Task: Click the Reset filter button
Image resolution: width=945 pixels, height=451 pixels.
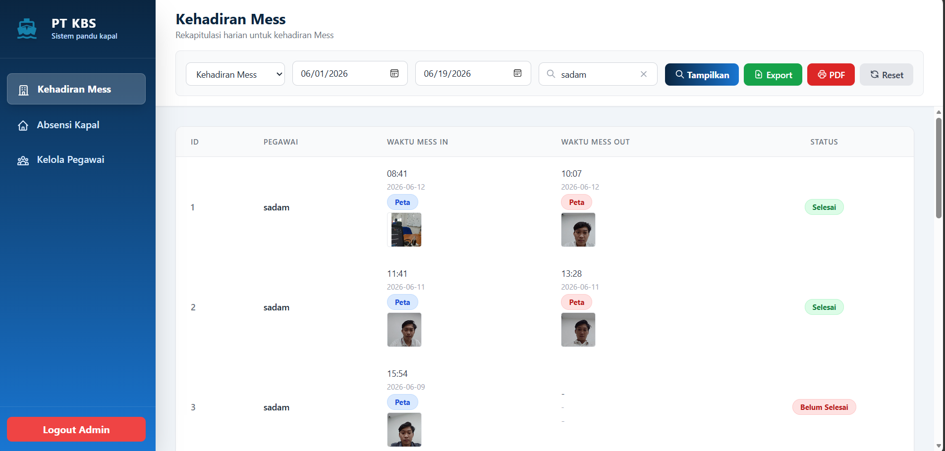Action: pos(887,75)
